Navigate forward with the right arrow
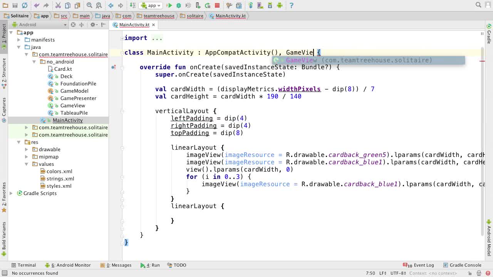 point(120,5)
